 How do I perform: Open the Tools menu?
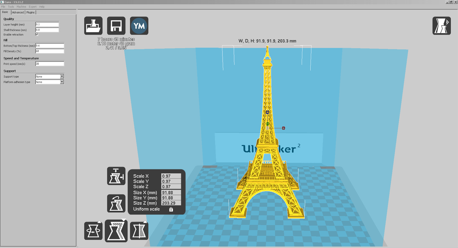pyautogui.click(x=11, y=7)
